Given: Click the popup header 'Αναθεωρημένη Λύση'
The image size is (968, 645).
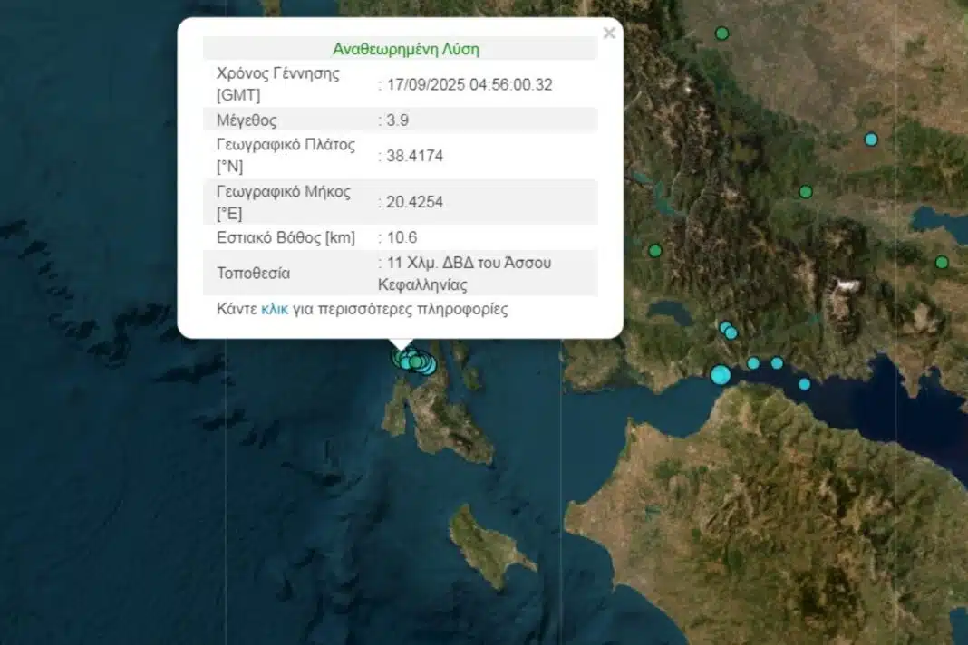Looking at the screenshot, I should 406,49.
